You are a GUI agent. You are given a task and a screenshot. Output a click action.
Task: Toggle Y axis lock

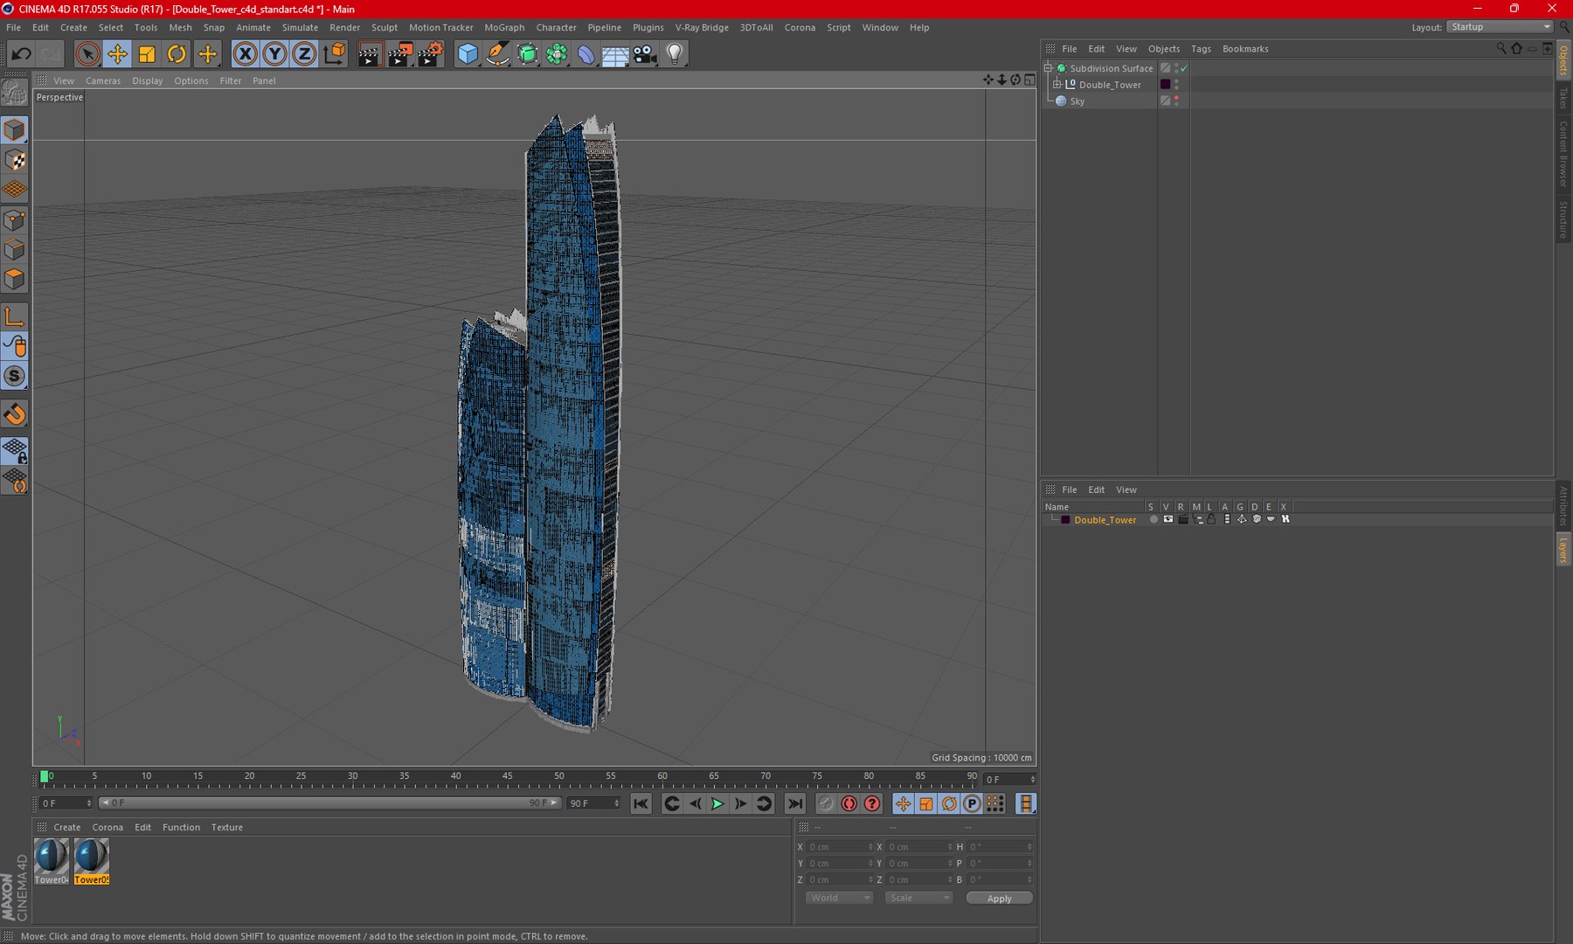click(274, 54)
